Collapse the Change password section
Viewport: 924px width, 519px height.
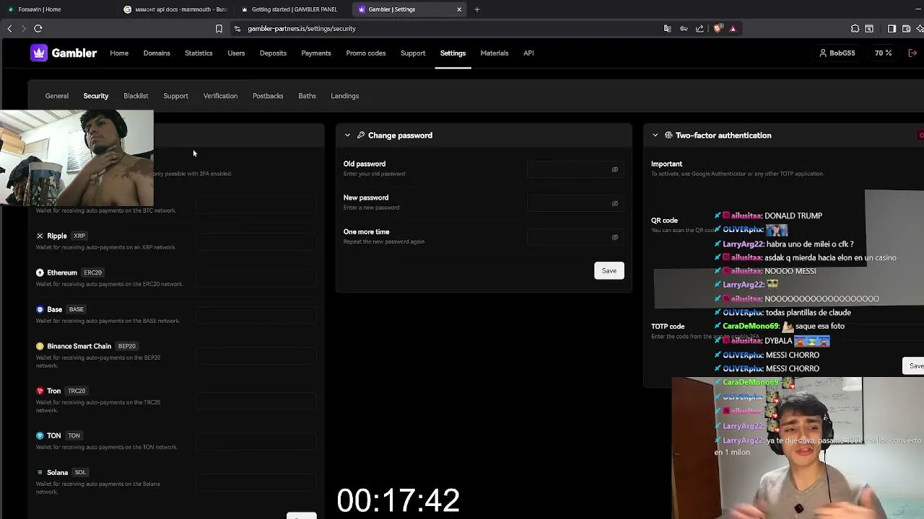347,136
